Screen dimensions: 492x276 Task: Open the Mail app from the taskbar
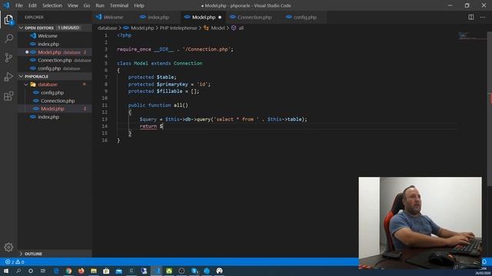tap(119, 271)
